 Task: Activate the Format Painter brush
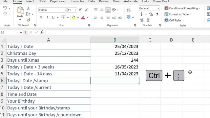[x=28, y=20]
